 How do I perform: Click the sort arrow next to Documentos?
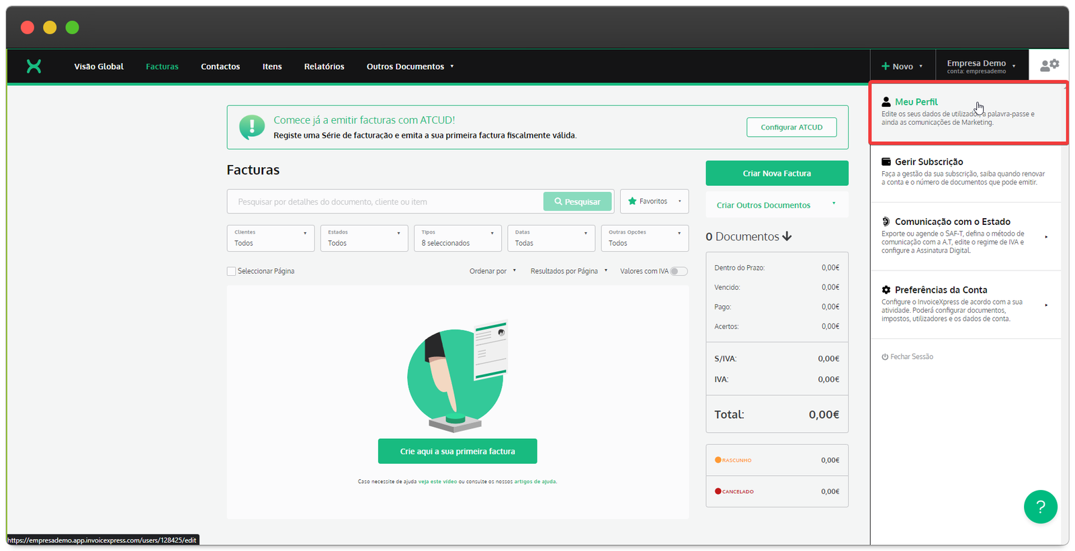[787, 236]
